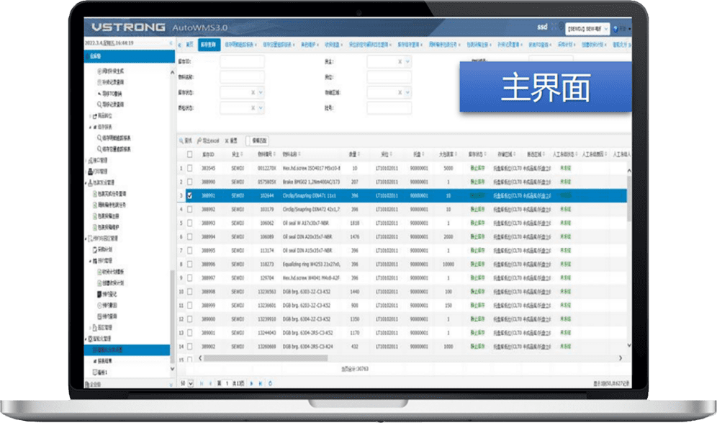Check the checkbox for row 383545
The width and height of the screenshot is (717, 423).
coord(190,168)
